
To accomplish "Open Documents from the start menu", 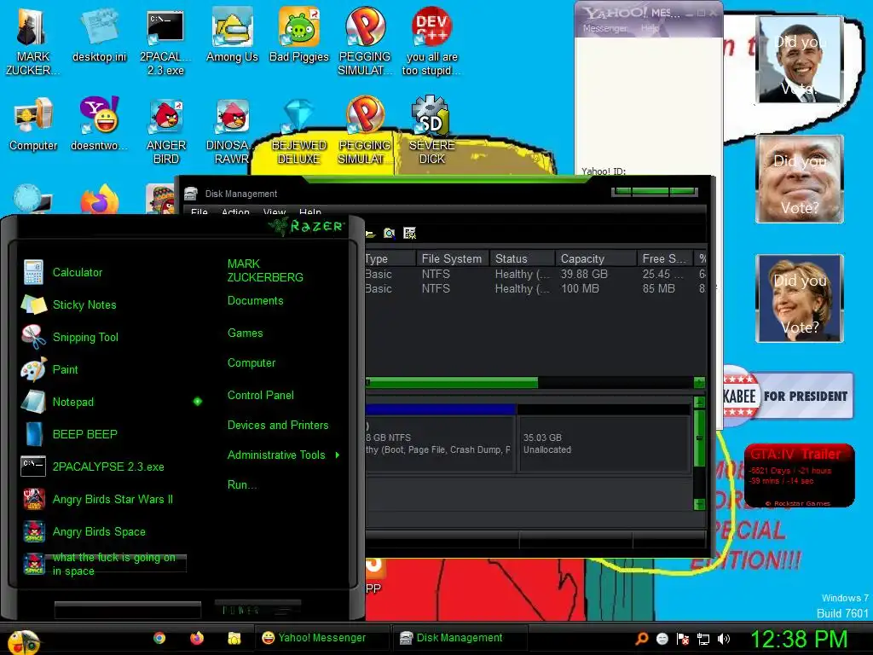I will click(x=255, y=301).
